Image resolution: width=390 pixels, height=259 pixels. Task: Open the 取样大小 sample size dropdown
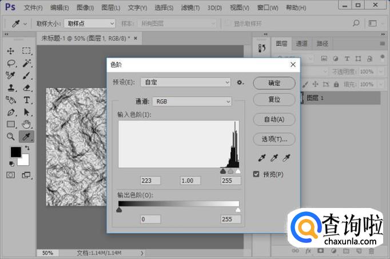coord(89,23)
